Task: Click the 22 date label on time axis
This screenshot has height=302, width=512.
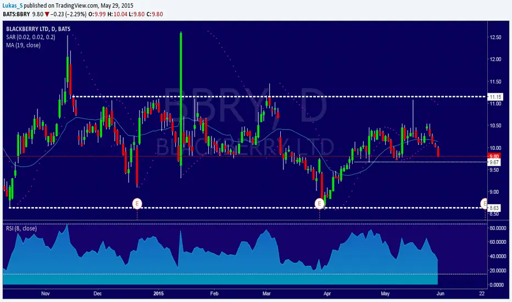Action: pos(482,294)
